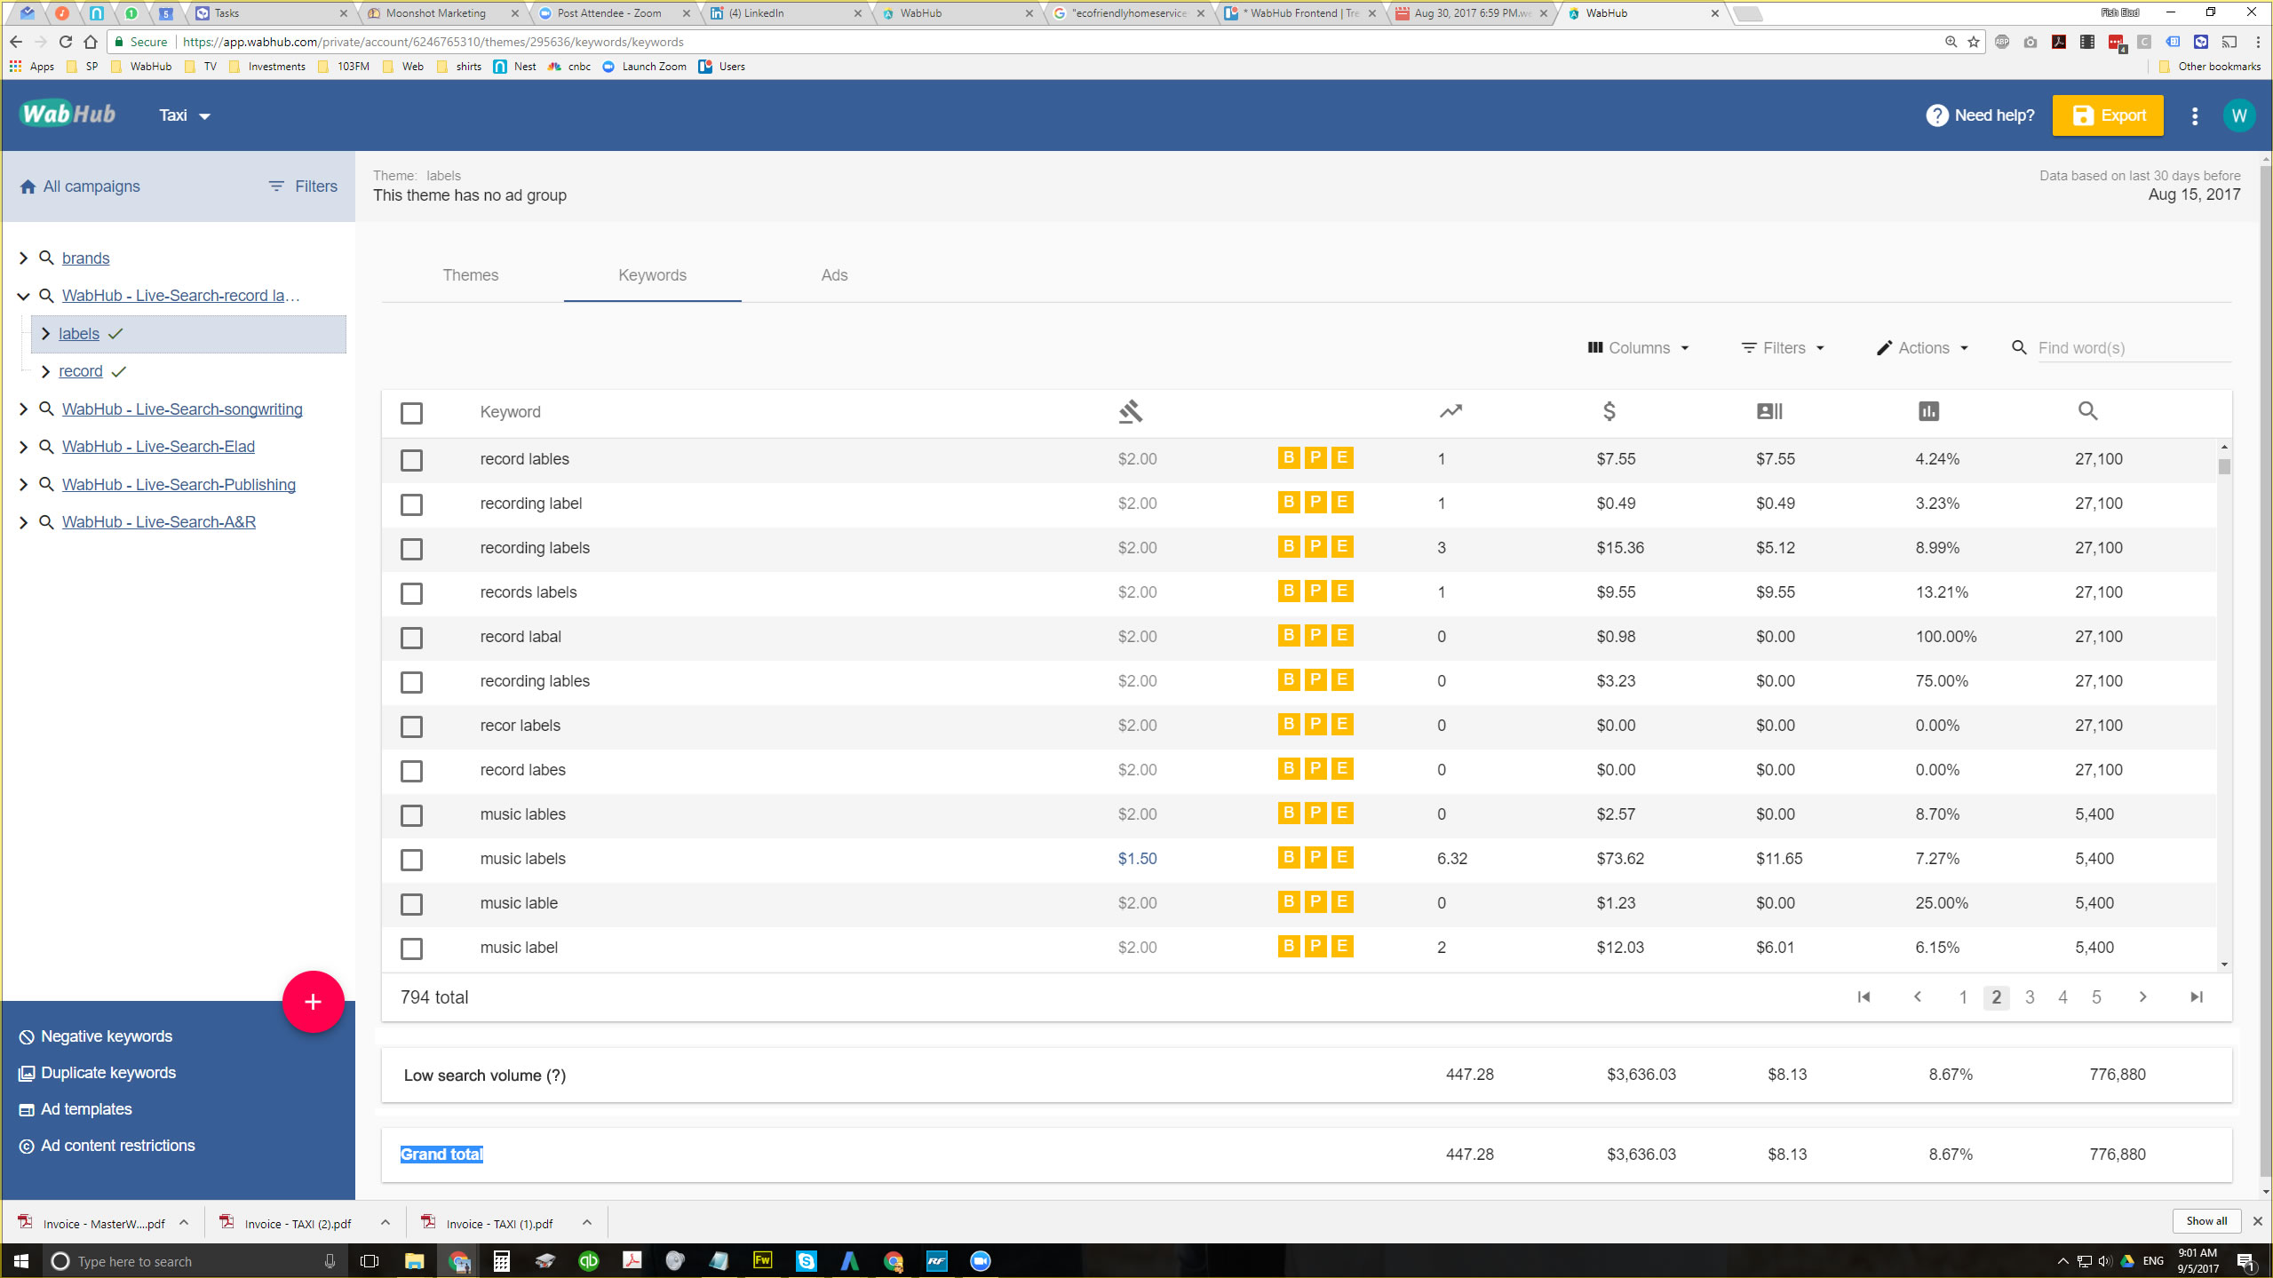Viewport: 2273px width, 1278px height.
Task: Click the yellow Export button
Action: pyautogui.click(x=2107, y=115)
